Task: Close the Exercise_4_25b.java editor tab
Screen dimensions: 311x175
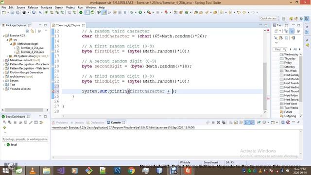Action: click(x=84, y=25)
